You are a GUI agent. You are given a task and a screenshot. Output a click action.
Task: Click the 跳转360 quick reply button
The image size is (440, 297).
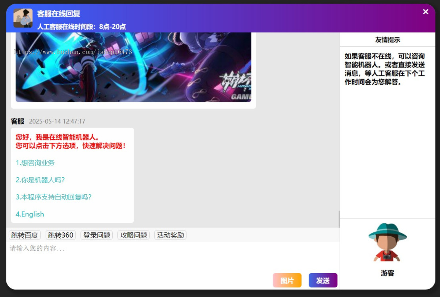(61, 235)
